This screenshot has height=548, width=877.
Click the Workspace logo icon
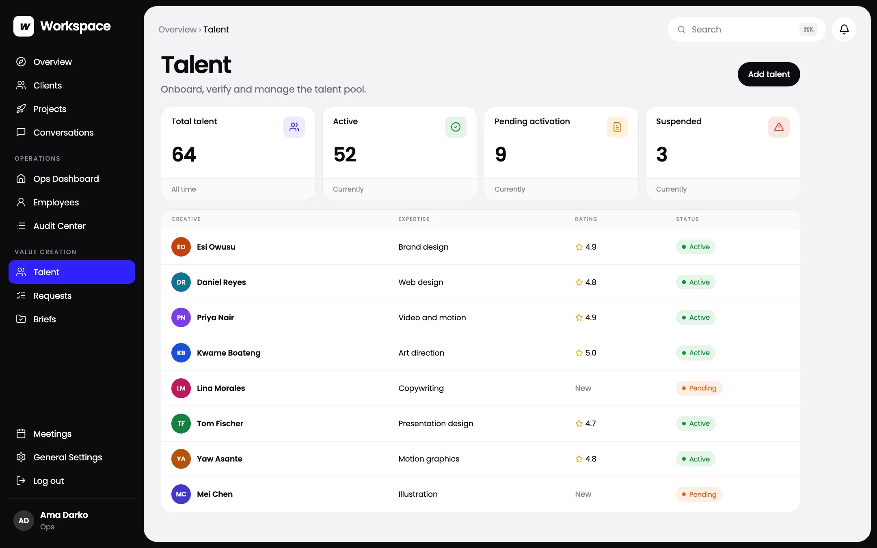(x=24, y=26)
